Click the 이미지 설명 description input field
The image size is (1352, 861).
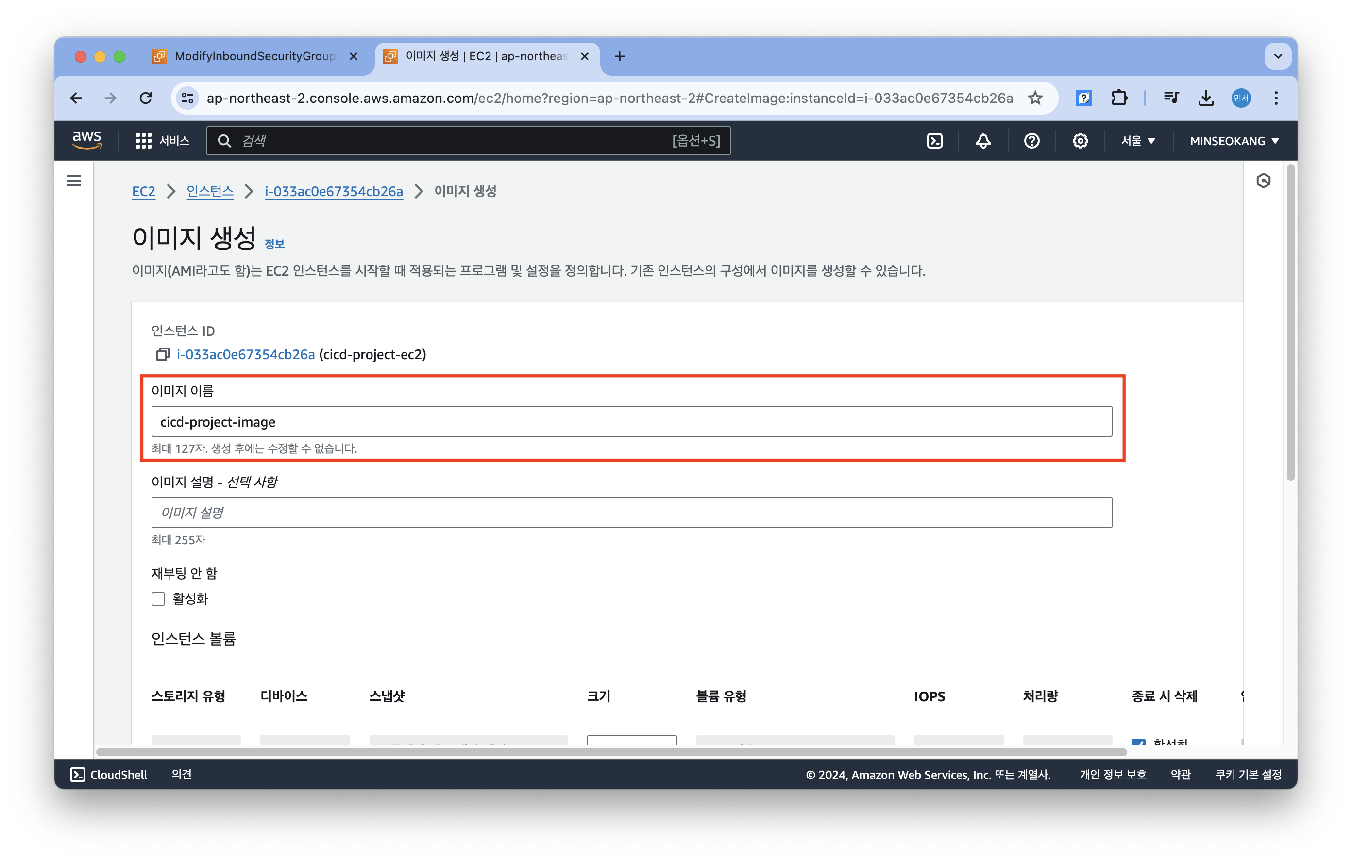[631, 513]
